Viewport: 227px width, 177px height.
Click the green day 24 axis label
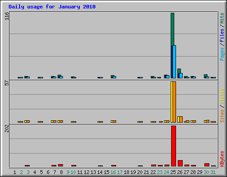[166, 172]
